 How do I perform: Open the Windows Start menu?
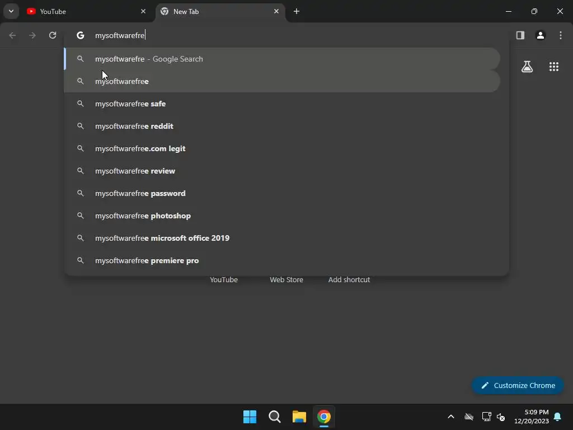(x=250, y=417)
